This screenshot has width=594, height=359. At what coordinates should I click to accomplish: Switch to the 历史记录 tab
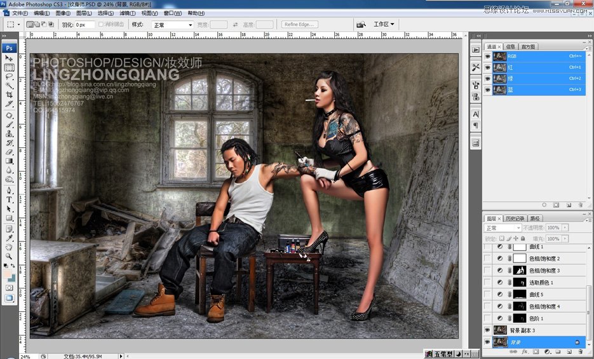coord(512,219)
